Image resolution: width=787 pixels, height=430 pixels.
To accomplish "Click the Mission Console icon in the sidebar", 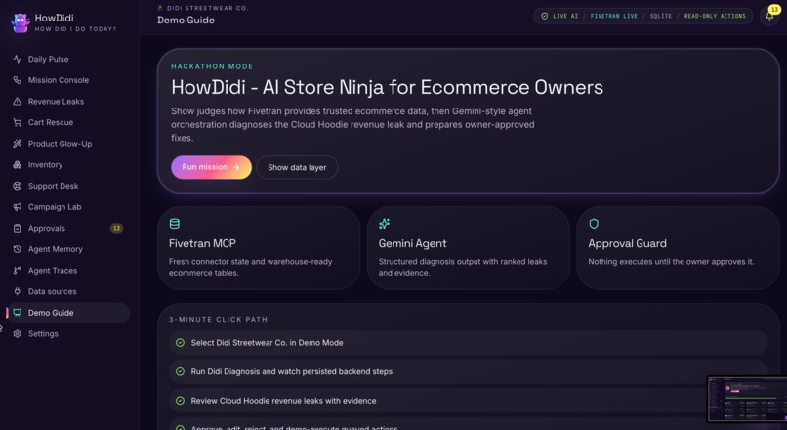I will click(17, 80).
